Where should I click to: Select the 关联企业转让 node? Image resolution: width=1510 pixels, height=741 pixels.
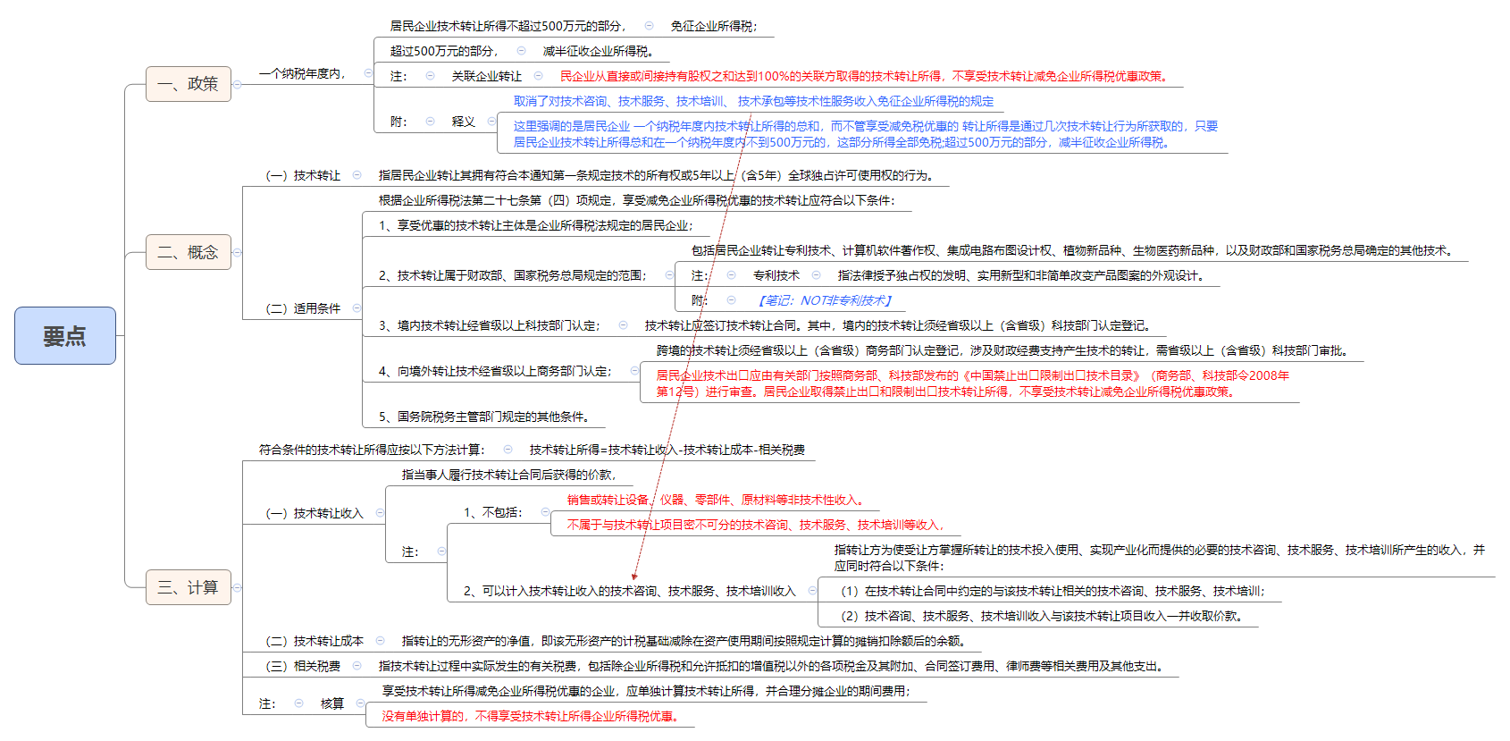486,76
